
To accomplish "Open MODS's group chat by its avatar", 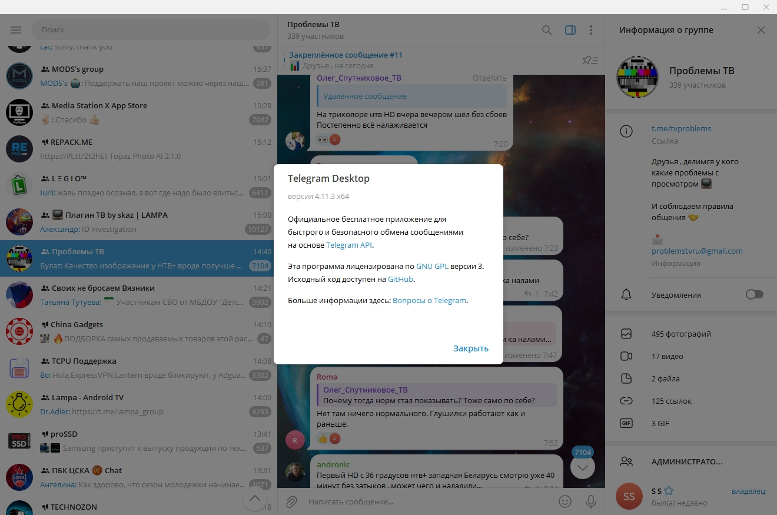I will tap(19, 77).
